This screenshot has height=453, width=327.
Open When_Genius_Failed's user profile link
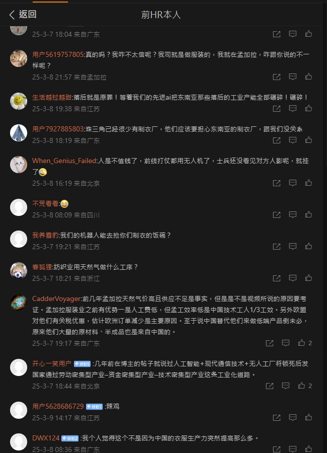pyautogui.click(x=64, y=161)
